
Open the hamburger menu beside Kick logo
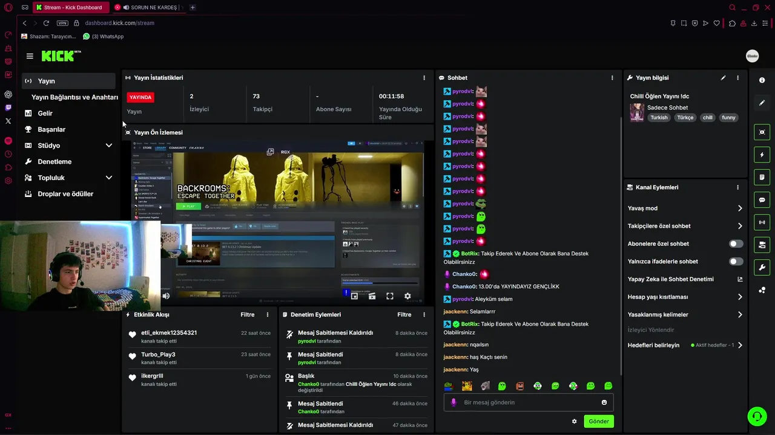pos(30,56)
